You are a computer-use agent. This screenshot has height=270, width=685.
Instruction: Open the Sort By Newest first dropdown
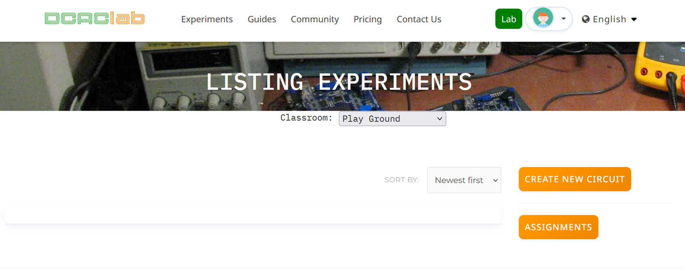tap(464, 180)
